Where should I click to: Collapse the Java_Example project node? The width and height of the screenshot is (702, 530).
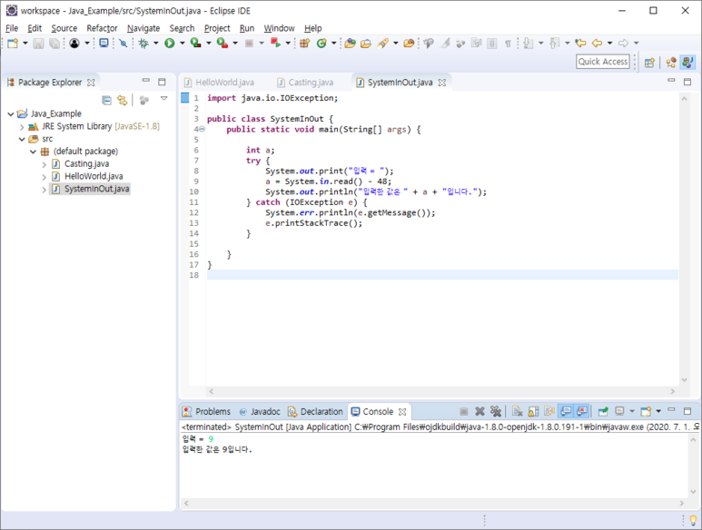click(11, 114)
